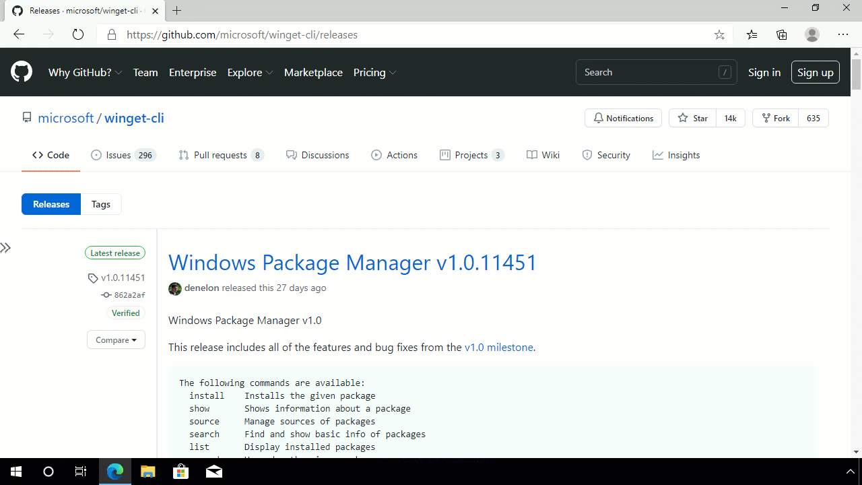Click the commit icon beside 862a2af

(x=106, y=294)
